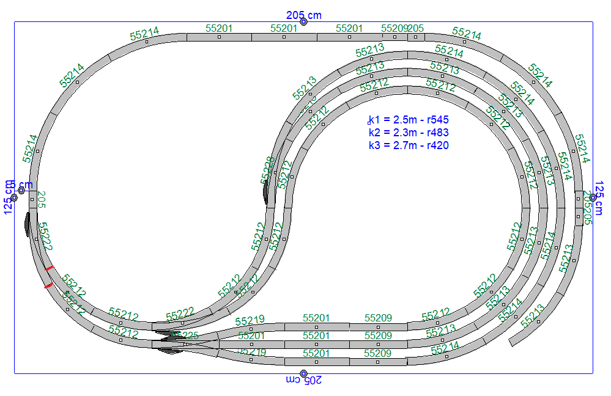Select the upper 55219 track near the turnouts

[x=251, y=329]
